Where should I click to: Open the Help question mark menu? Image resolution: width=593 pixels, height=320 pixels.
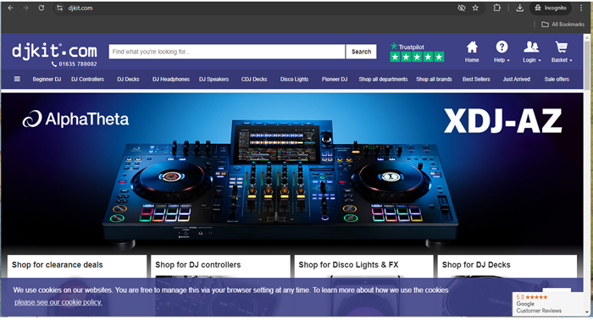(x=502, y=52)
